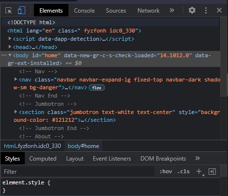228x196 pixels.
Task: Collapse the body element node
Action: 10,55
